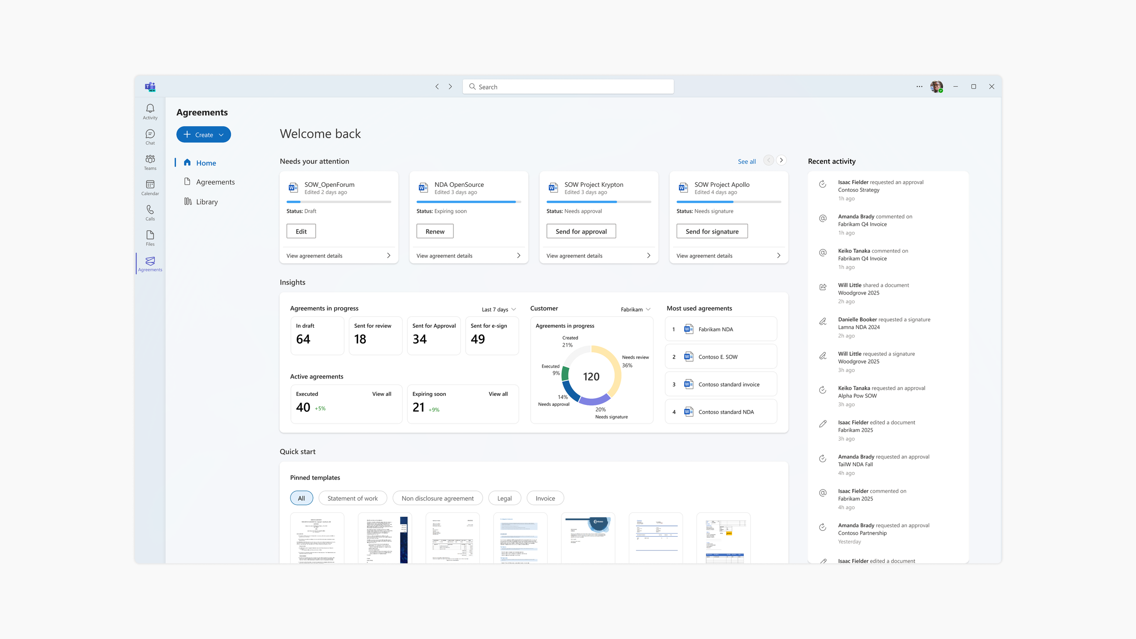This screenshot has height=639, width=1136.
Task: Click the SOW Project Krypton Word icon
Action: [x=553, y=188]
